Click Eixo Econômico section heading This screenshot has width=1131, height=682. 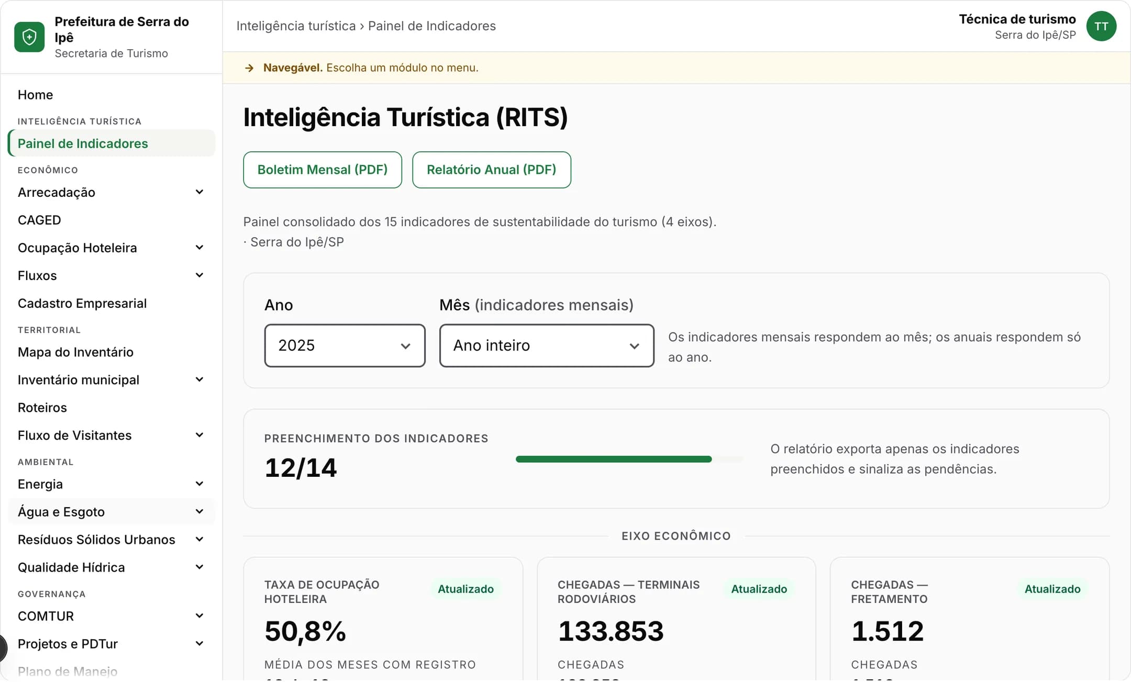coord(676,536)
